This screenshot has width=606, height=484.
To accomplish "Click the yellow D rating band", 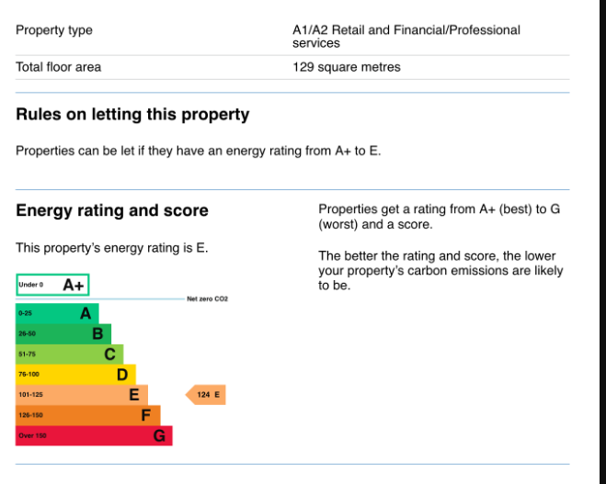I will [x=75, y=375].
